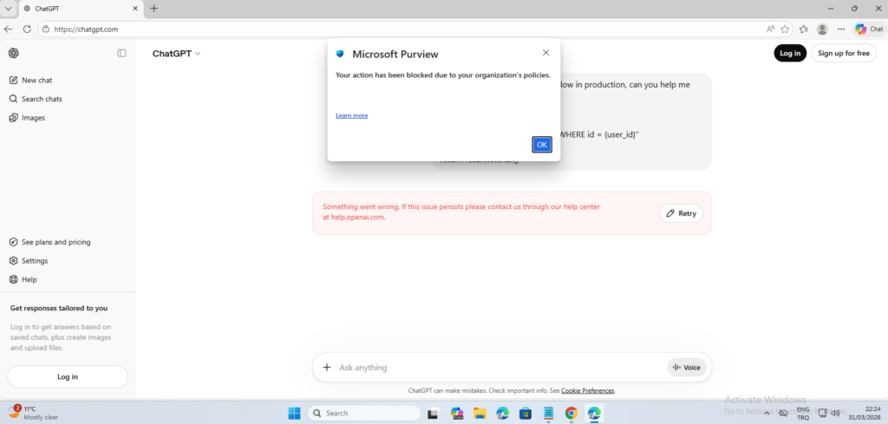The height and width of the screenshot is (424, 888).
Task: Focus the Ask anything input field
Action: click(x=494, y=368)
